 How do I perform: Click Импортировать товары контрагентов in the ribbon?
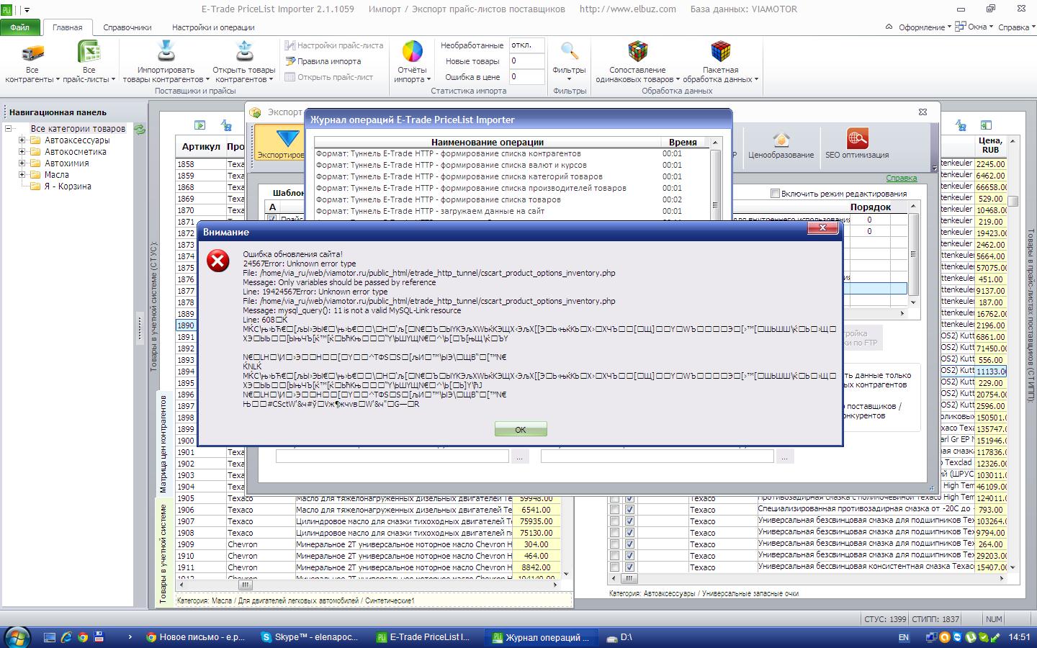[x=166, y=63]
